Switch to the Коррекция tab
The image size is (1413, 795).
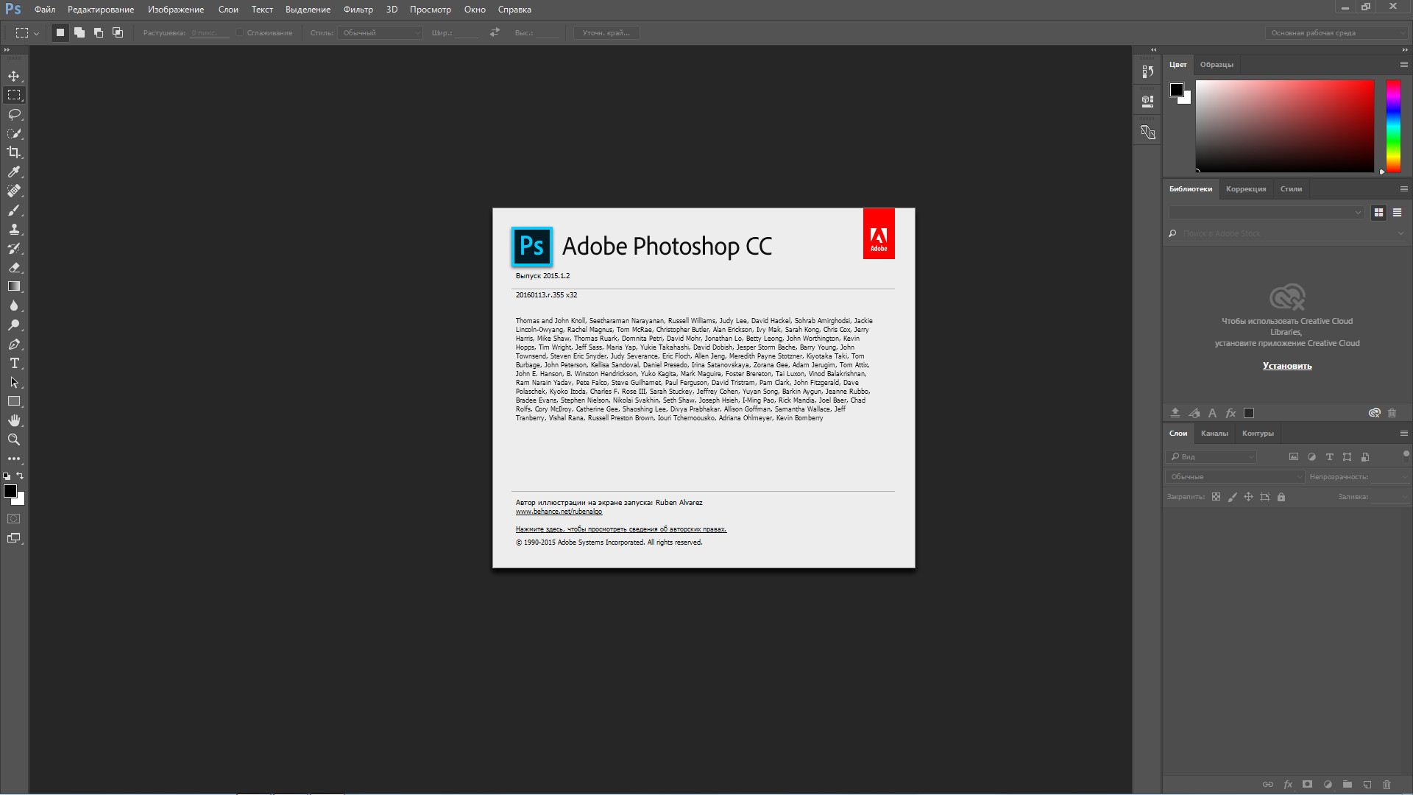coord(1246,189)
